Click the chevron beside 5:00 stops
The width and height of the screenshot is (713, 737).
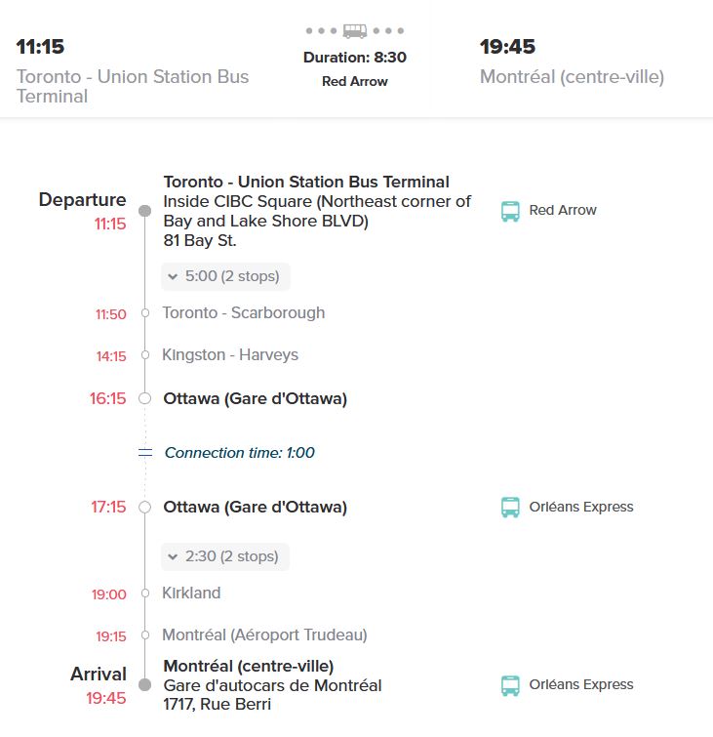(173, 277)
